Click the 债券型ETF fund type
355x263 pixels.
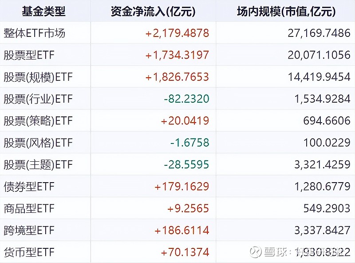(28, 187)
